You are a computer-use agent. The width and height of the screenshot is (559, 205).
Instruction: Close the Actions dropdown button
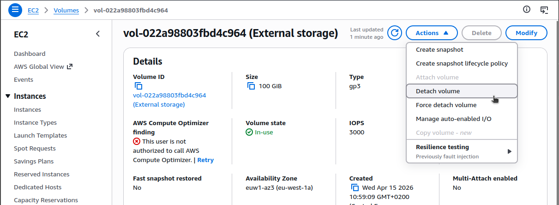pyautogui.click(x=432, y=33)
